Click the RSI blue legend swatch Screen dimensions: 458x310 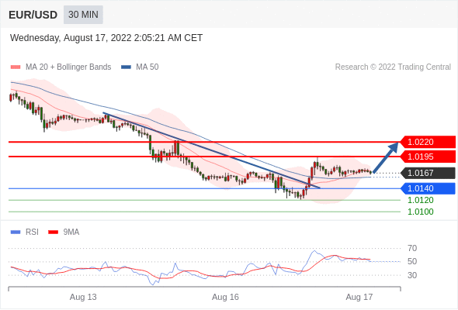(16, 232)
